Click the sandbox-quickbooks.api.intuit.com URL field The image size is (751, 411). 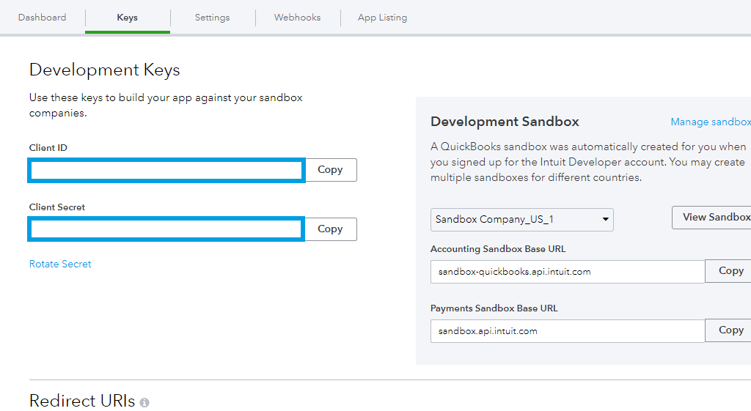click(567, 271)
